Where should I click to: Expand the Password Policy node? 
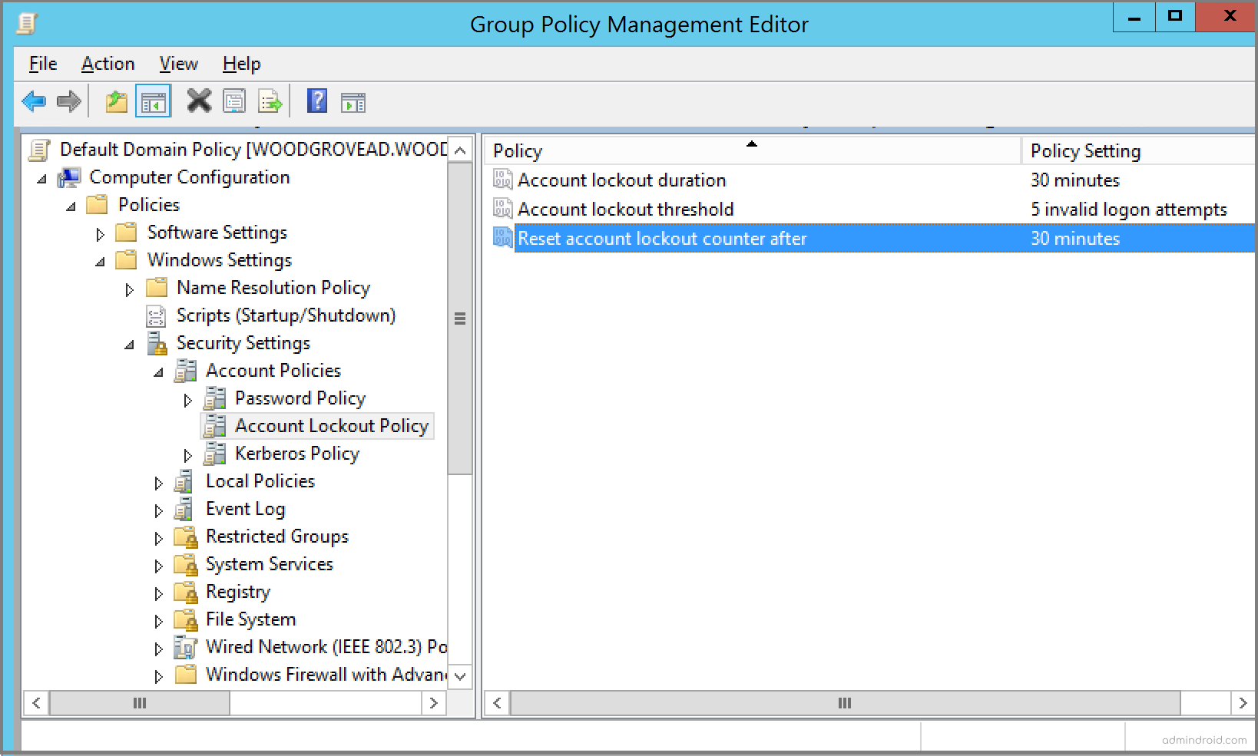188,398
